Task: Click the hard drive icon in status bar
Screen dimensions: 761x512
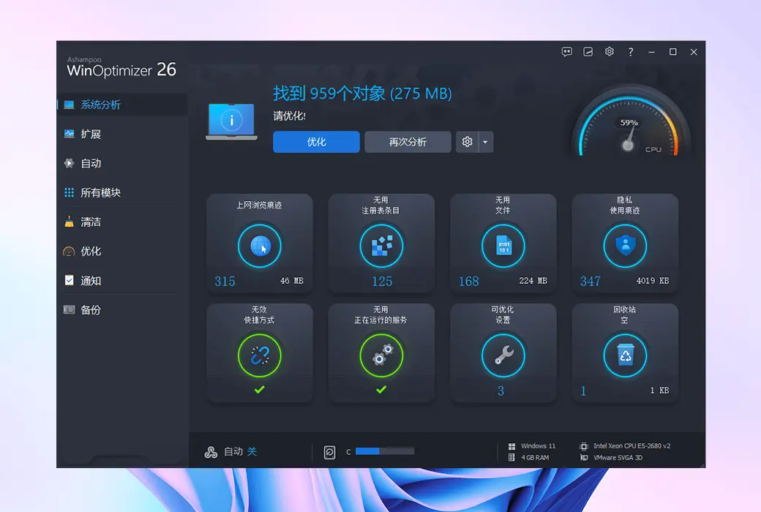Action: click(329, 452)
